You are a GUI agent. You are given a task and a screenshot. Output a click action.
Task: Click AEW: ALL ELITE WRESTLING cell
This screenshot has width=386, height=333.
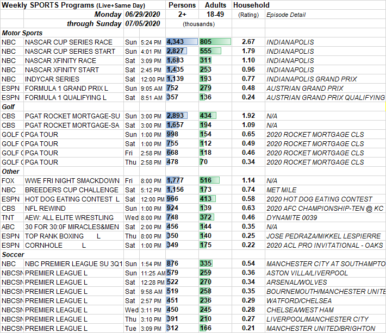[69, 218]
